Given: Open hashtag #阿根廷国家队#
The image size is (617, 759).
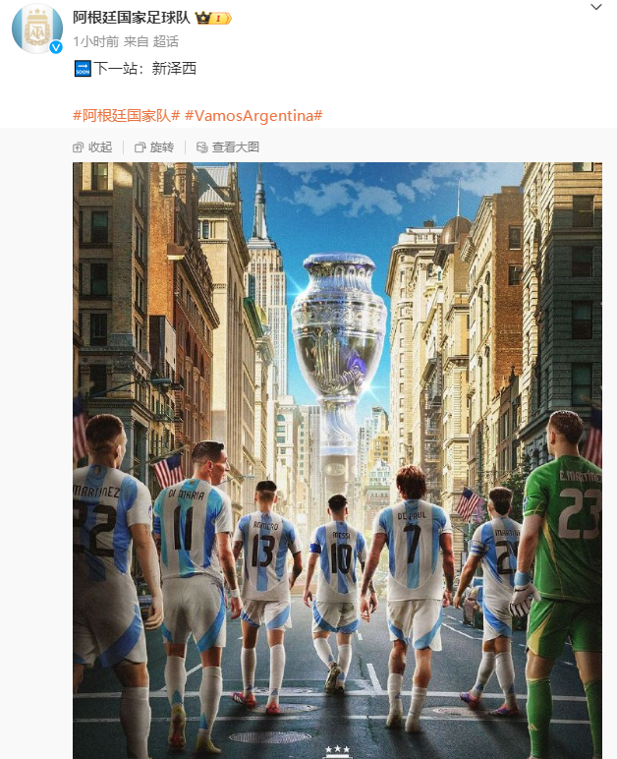Looking at the screenshot, I should (x=126, y=116).
